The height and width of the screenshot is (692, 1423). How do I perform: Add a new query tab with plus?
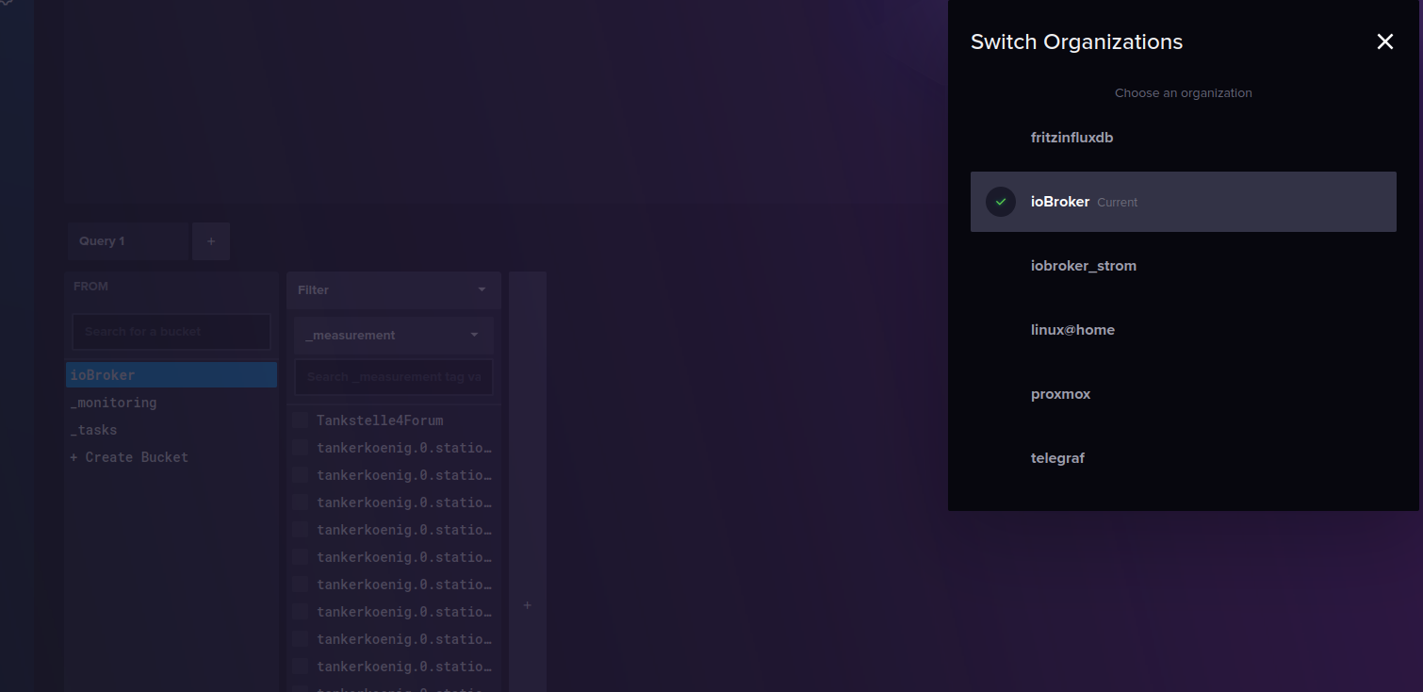211,241
